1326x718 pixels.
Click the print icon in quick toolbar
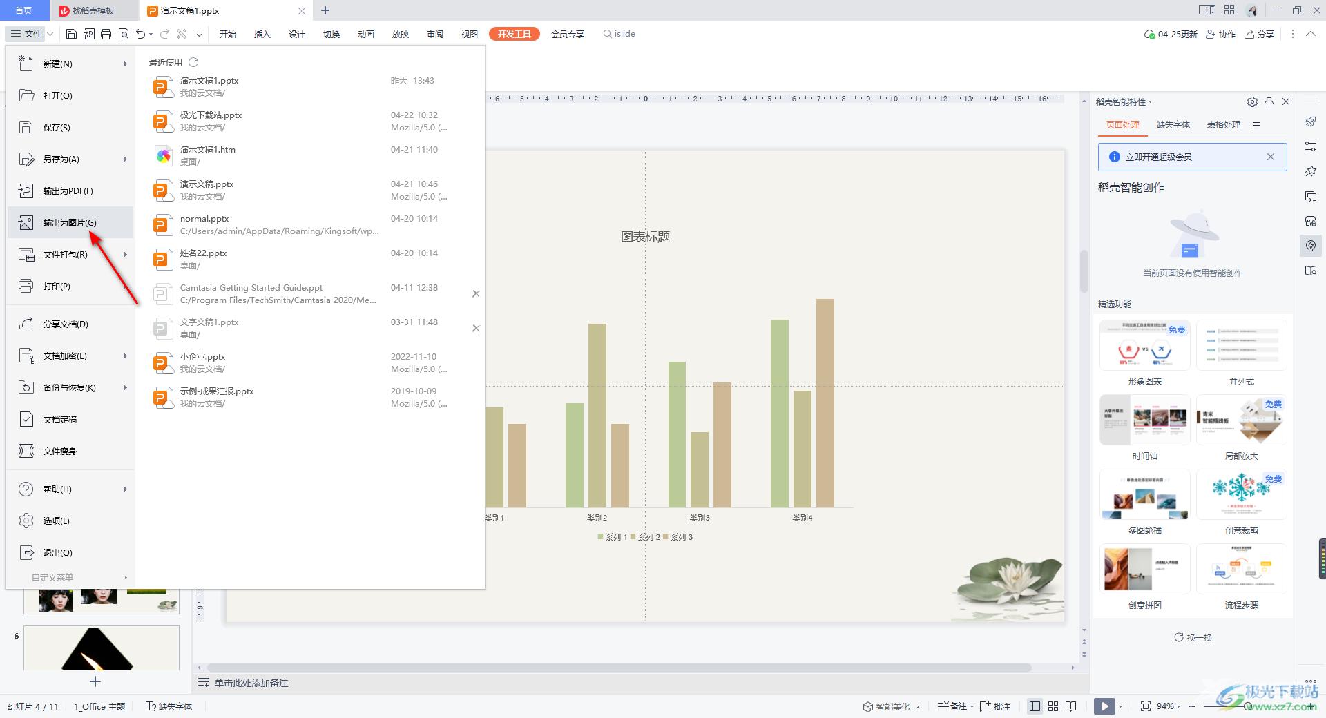(x=106, y=34)
